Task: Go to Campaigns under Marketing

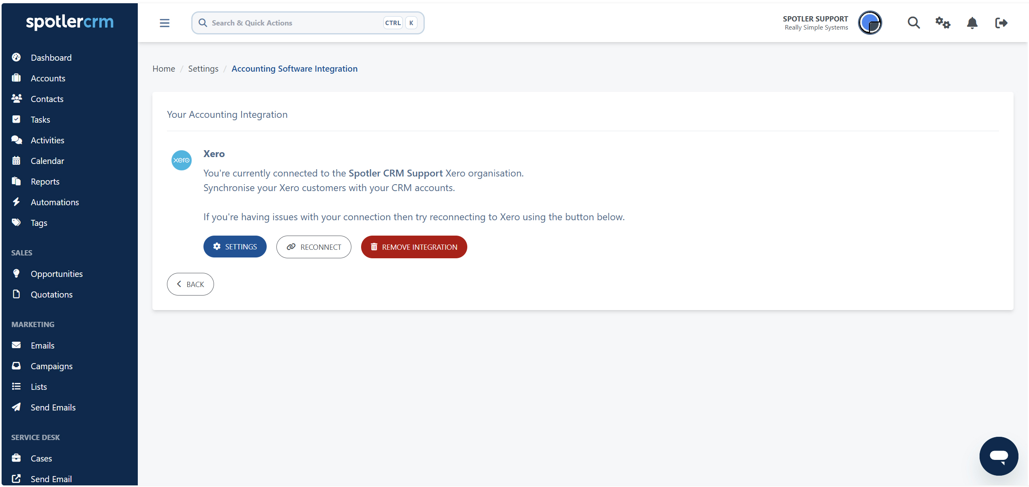Action: (51, 366)
